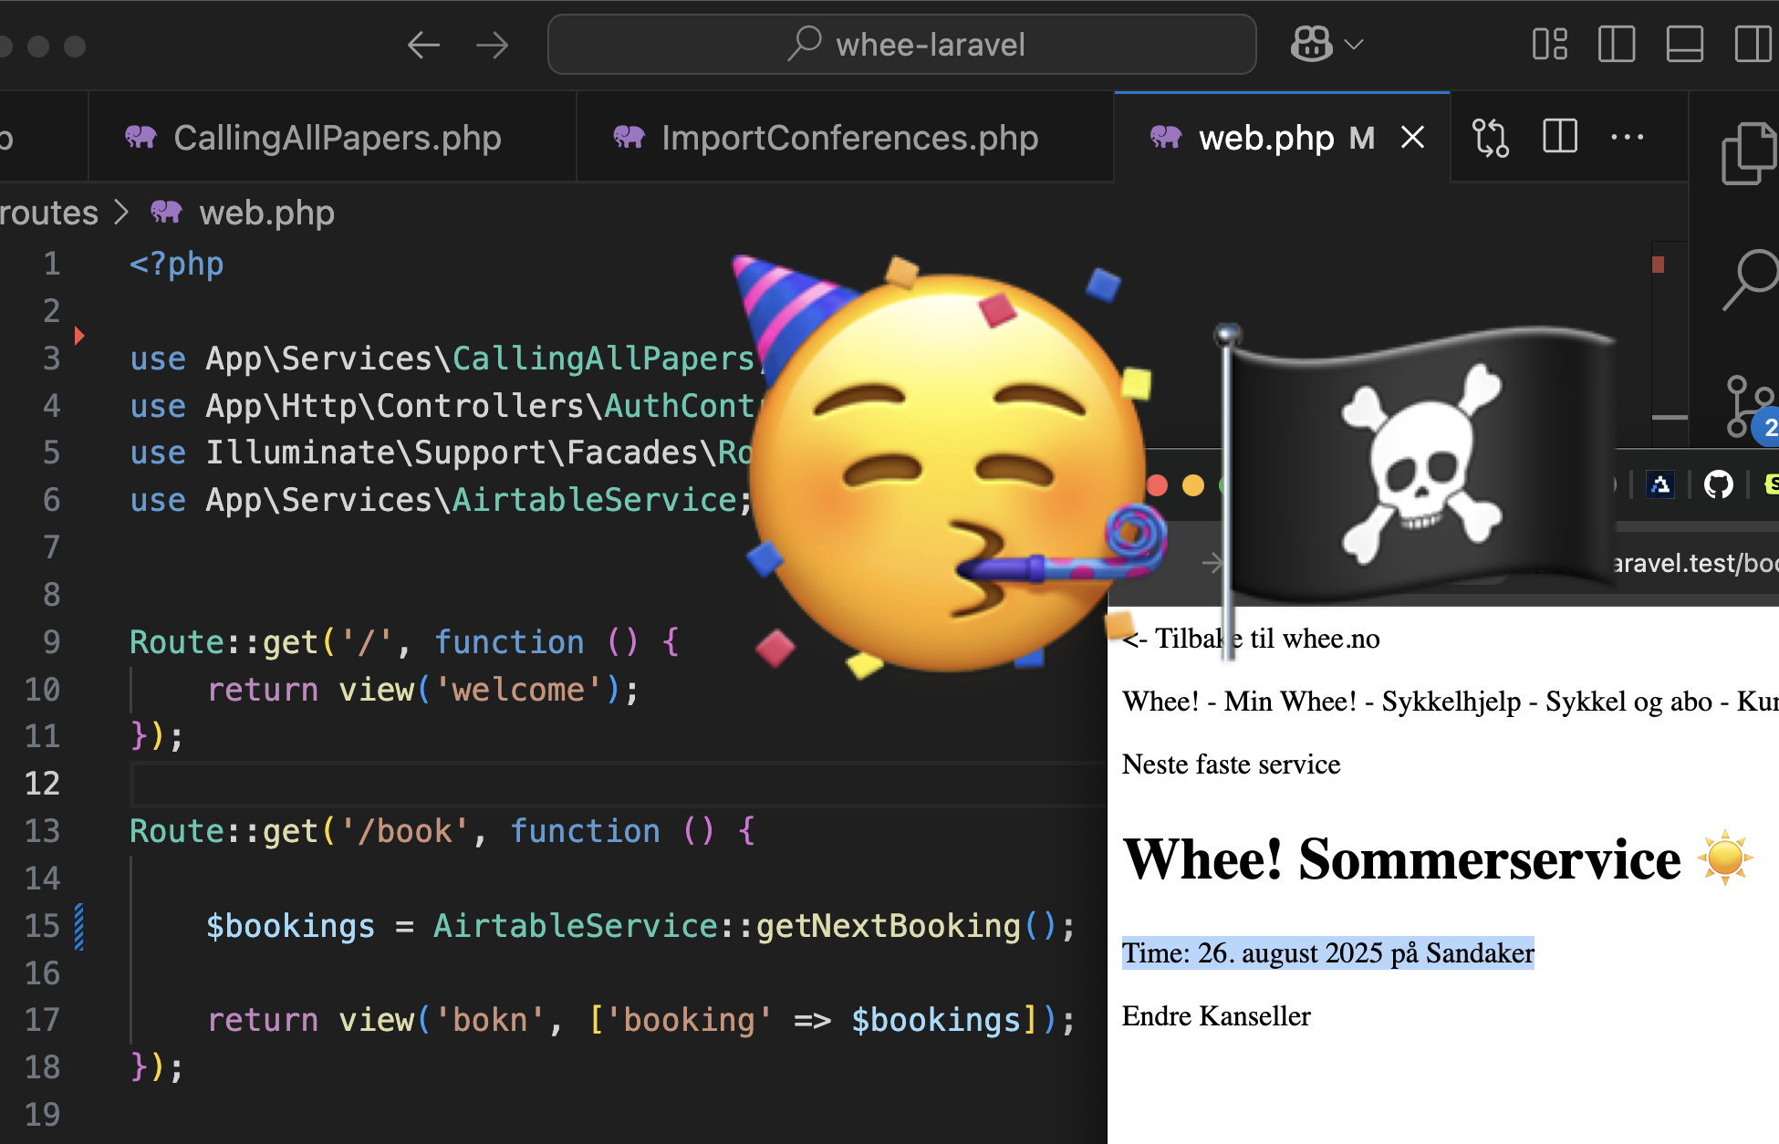Image resolution: width=1779 pixels, height=1144 pixels.
Task: Click the routes breadcrumb segment
Action: click(49, 213)
